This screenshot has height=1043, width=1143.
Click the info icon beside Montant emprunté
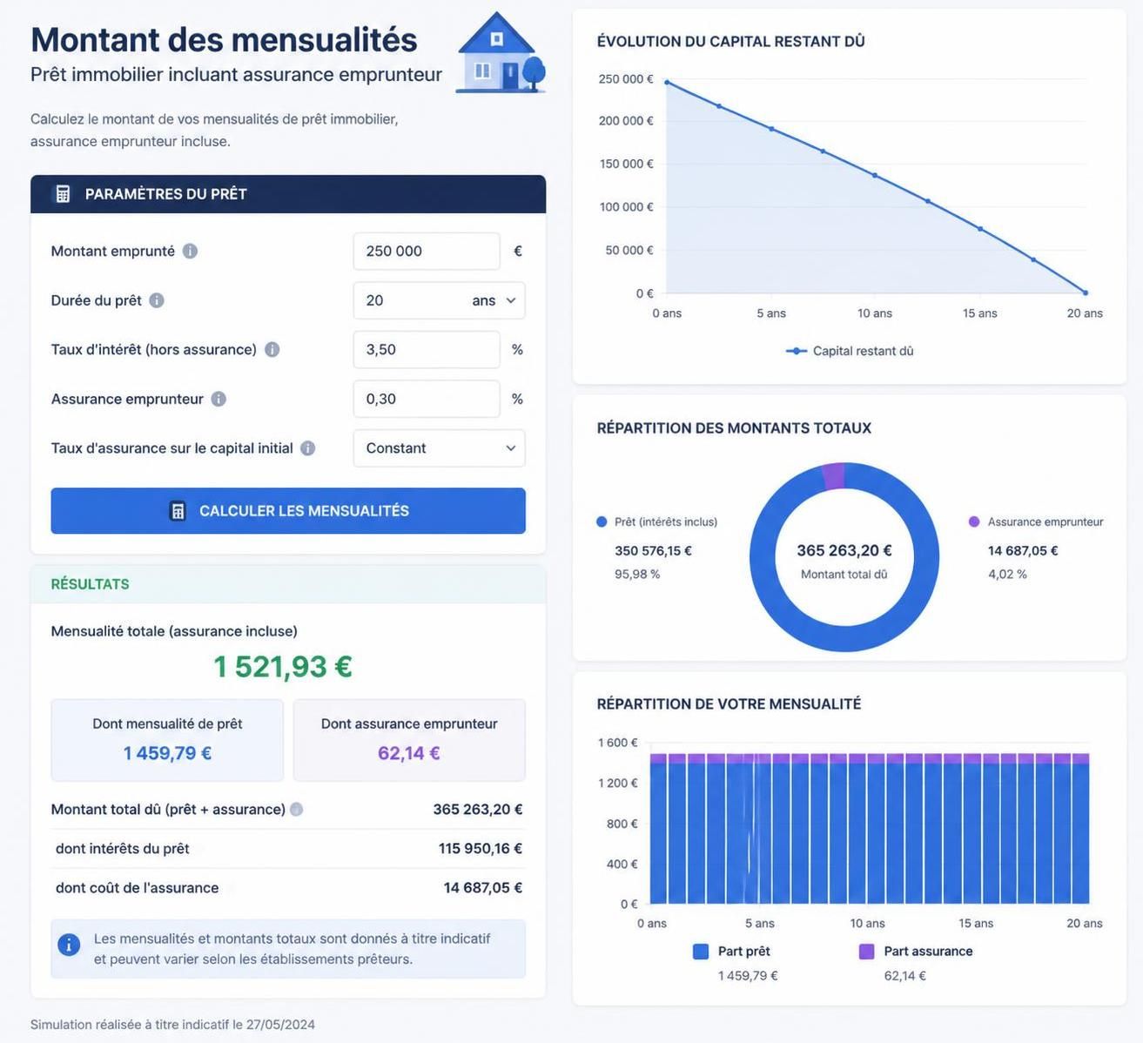click(190, 251)
